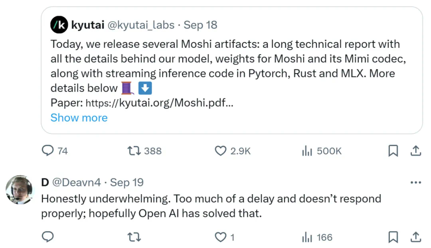Bookmark the kyutai Moshi post
This screenshot has height=248, width=431.
point(393,151)
